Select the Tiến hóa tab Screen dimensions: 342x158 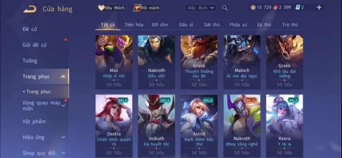[134, 25]
